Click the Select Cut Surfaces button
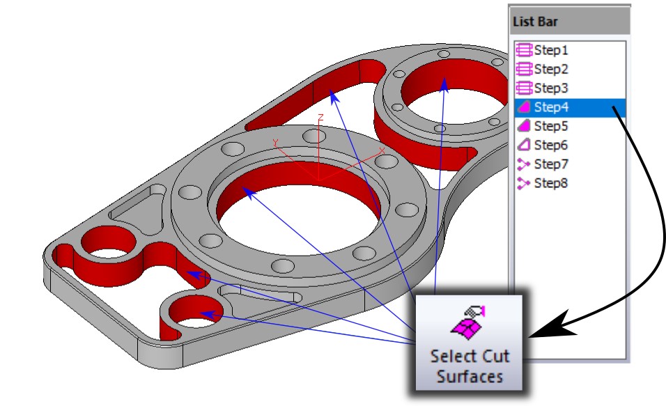The image size is (666, 406). [x=469, y=343]
